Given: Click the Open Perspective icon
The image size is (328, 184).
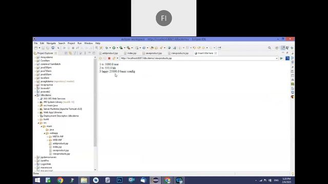Looking at the screenshot, I should (277, 48).
